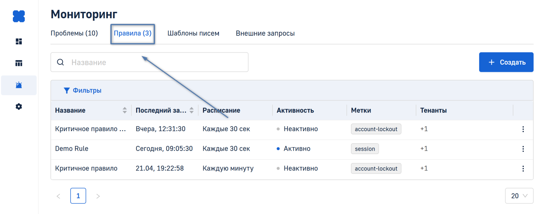543x214 pixels.
Task: Open the Demo Rule entry
Action: pos(72,149)
